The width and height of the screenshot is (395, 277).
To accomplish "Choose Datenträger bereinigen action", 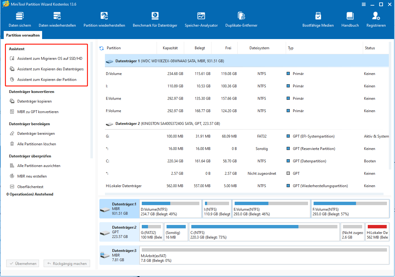I will click(x=33, y=133).
